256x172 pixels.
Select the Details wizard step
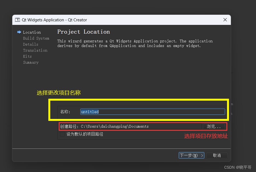click(31, 44)
